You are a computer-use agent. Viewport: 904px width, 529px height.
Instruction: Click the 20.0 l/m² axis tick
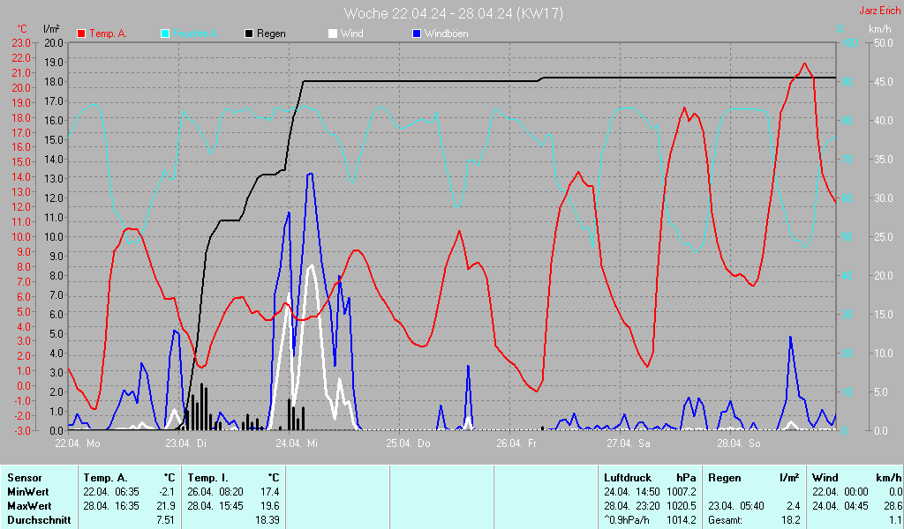pyautogui.click(x=54, y=43)
